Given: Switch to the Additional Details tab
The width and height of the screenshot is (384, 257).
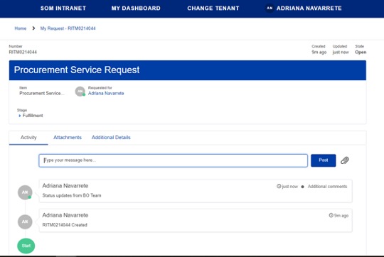Looking at the screenshot, I should tap(111, 138).
